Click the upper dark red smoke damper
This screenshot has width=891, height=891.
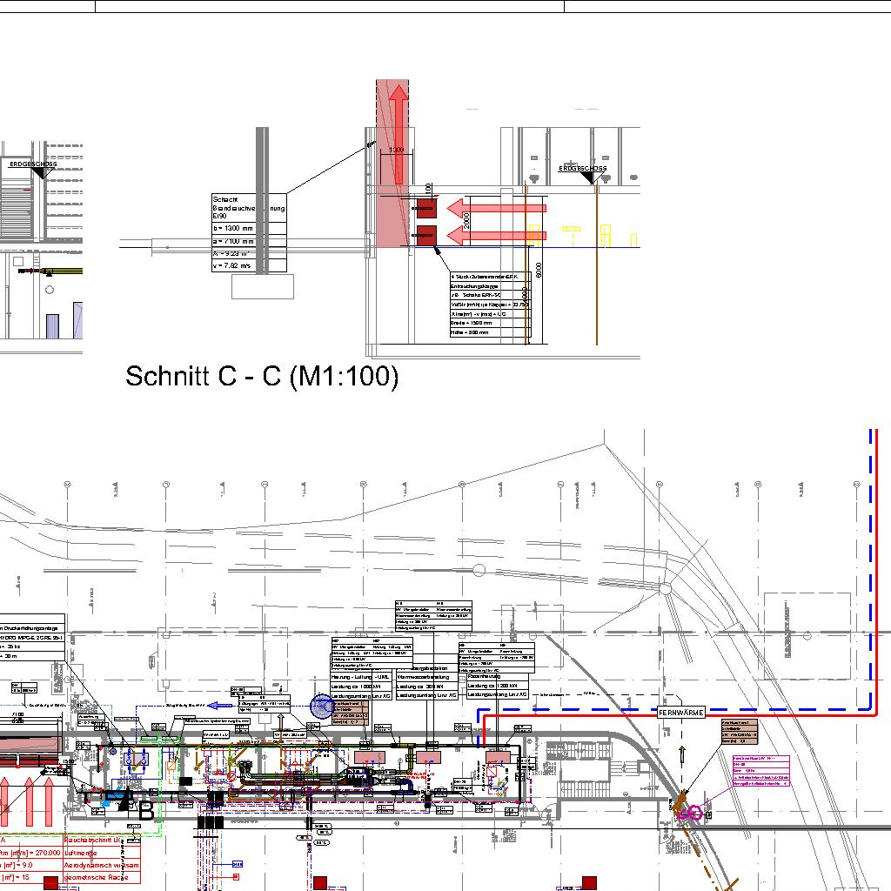425,208
